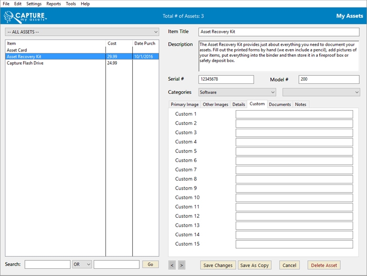This screenshot has height=276, width=367.
Task: Select Capture Flash Drive in asset list
Action: (25, 63)
